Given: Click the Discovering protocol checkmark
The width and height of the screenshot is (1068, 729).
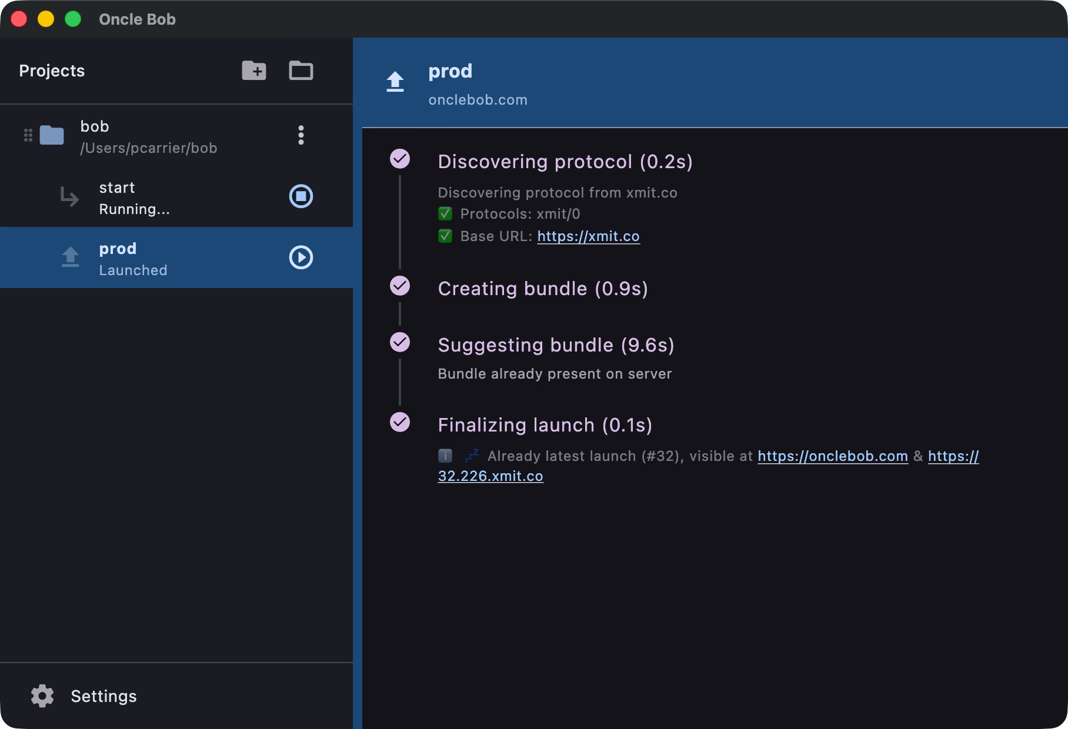Looking at the screenshot, I should tap(400, 158).
